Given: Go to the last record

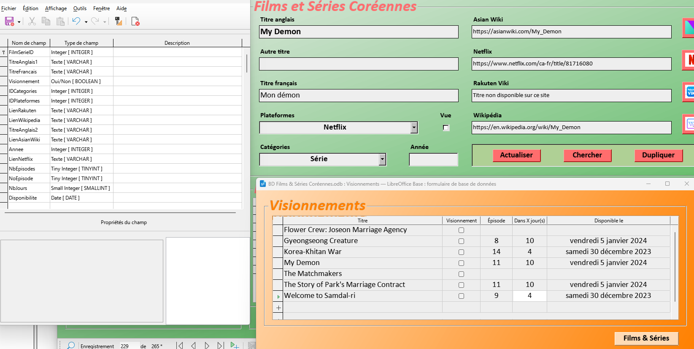Looking at the screenshot, I should pos(220,346).
